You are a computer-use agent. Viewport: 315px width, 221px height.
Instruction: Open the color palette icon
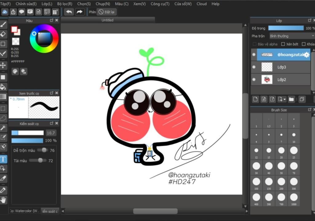coord(15,71)
